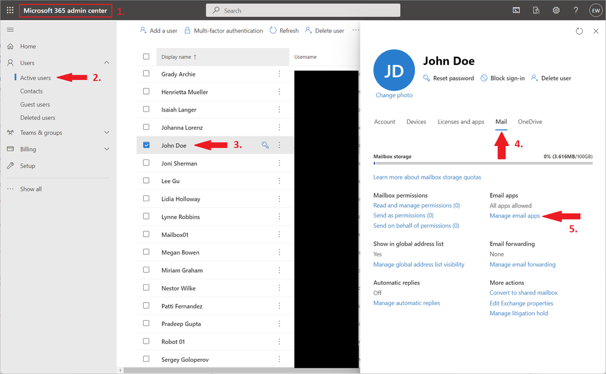This screenshot has height=374, width=606.
Task: Open Read and manage permissions link
Action: 417,205
